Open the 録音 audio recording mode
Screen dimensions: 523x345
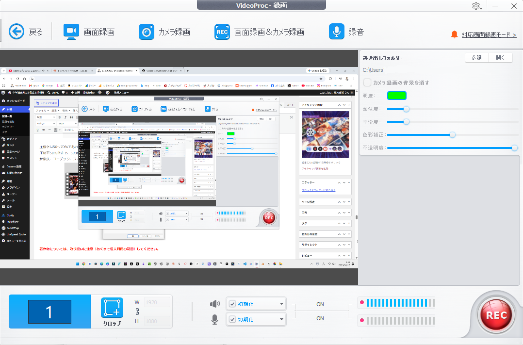pos(346,32)
